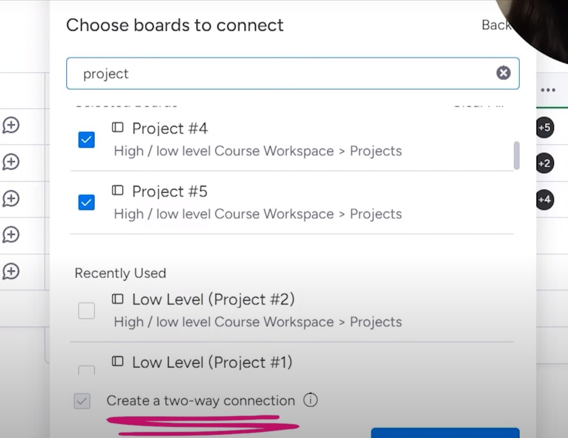
Task: Click the Back link
Action: [x=496, y=25]
